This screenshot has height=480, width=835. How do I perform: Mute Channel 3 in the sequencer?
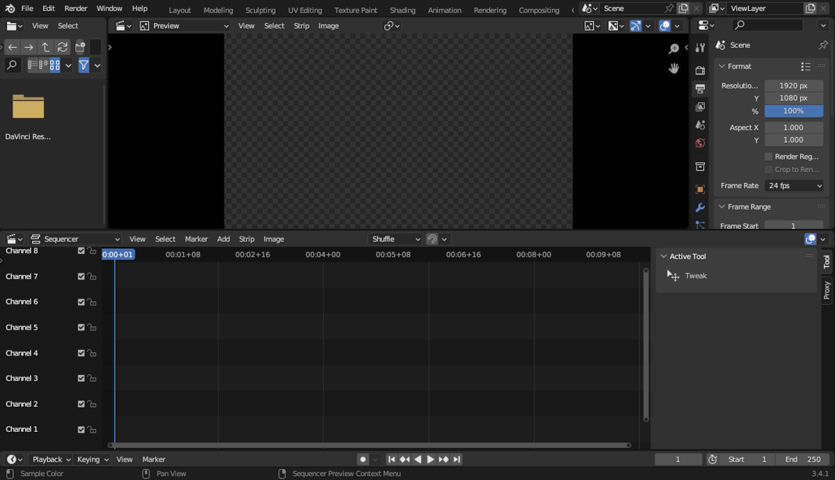pos(81,378)
